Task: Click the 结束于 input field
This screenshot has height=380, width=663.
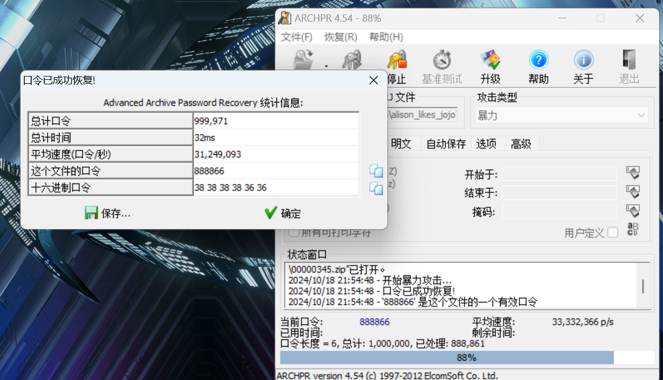Action: [559, 192]
